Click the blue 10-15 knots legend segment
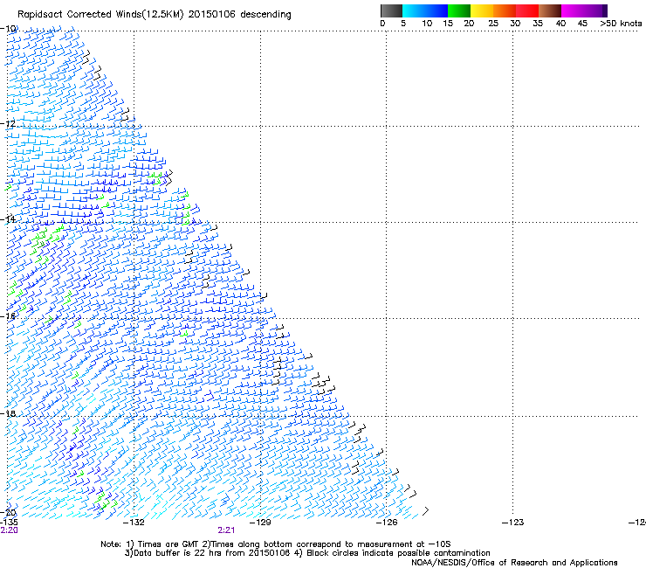This screenshot has height=568, width=646. [x=436, y=10]
